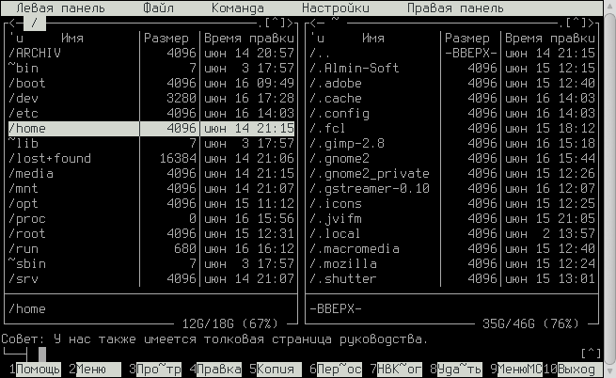616x378 pixels.
Task: Sort left panel by Имя column header
Action: click(x=72, y=39)
